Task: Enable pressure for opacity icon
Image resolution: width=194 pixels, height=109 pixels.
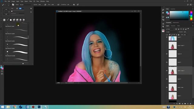Action: (45, 5)
